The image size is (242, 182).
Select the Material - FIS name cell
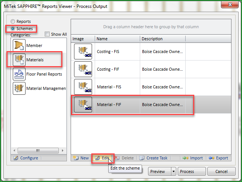117,87
